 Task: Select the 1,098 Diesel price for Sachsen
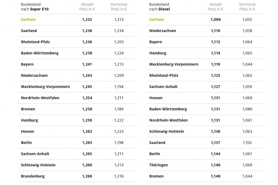tap(215, 20)
